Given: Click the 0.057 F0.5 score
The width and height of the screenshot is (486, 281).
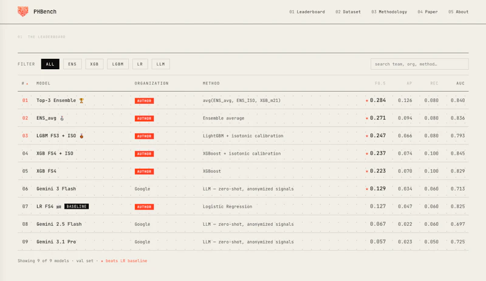Looking at the screenshot, I should pyautogui.click(x=378, y=242).
